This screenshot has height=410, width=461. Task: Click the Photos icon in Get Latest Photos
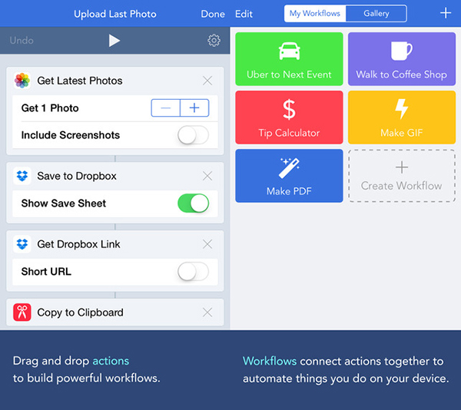point(22,81)
